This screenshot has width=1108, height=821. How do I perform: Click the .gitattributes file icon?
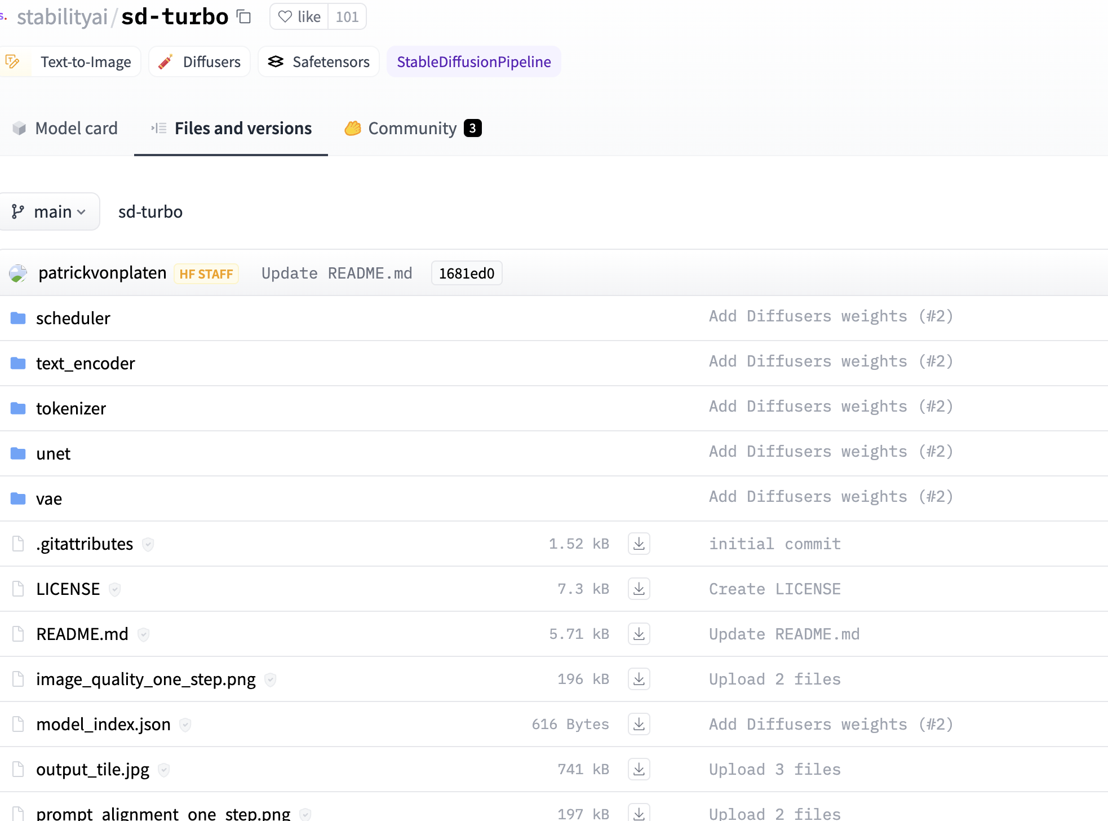18,544
